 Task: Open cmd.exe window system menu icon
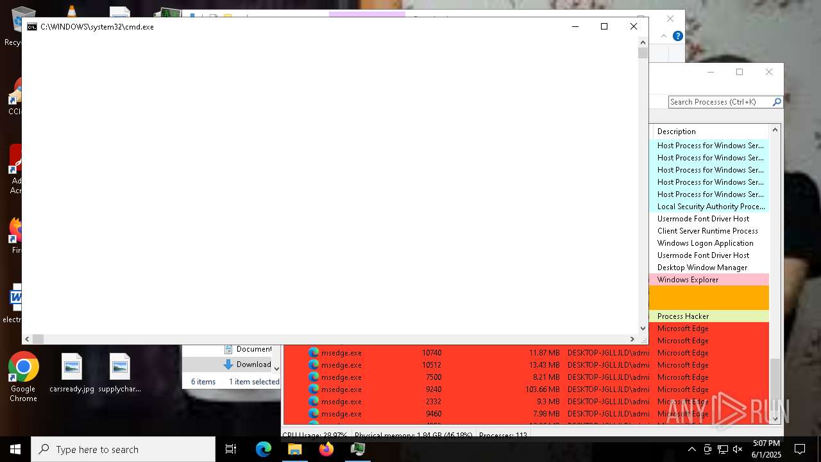(31, 27)
